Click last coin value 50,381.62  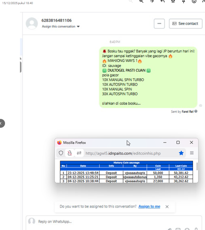181,173
